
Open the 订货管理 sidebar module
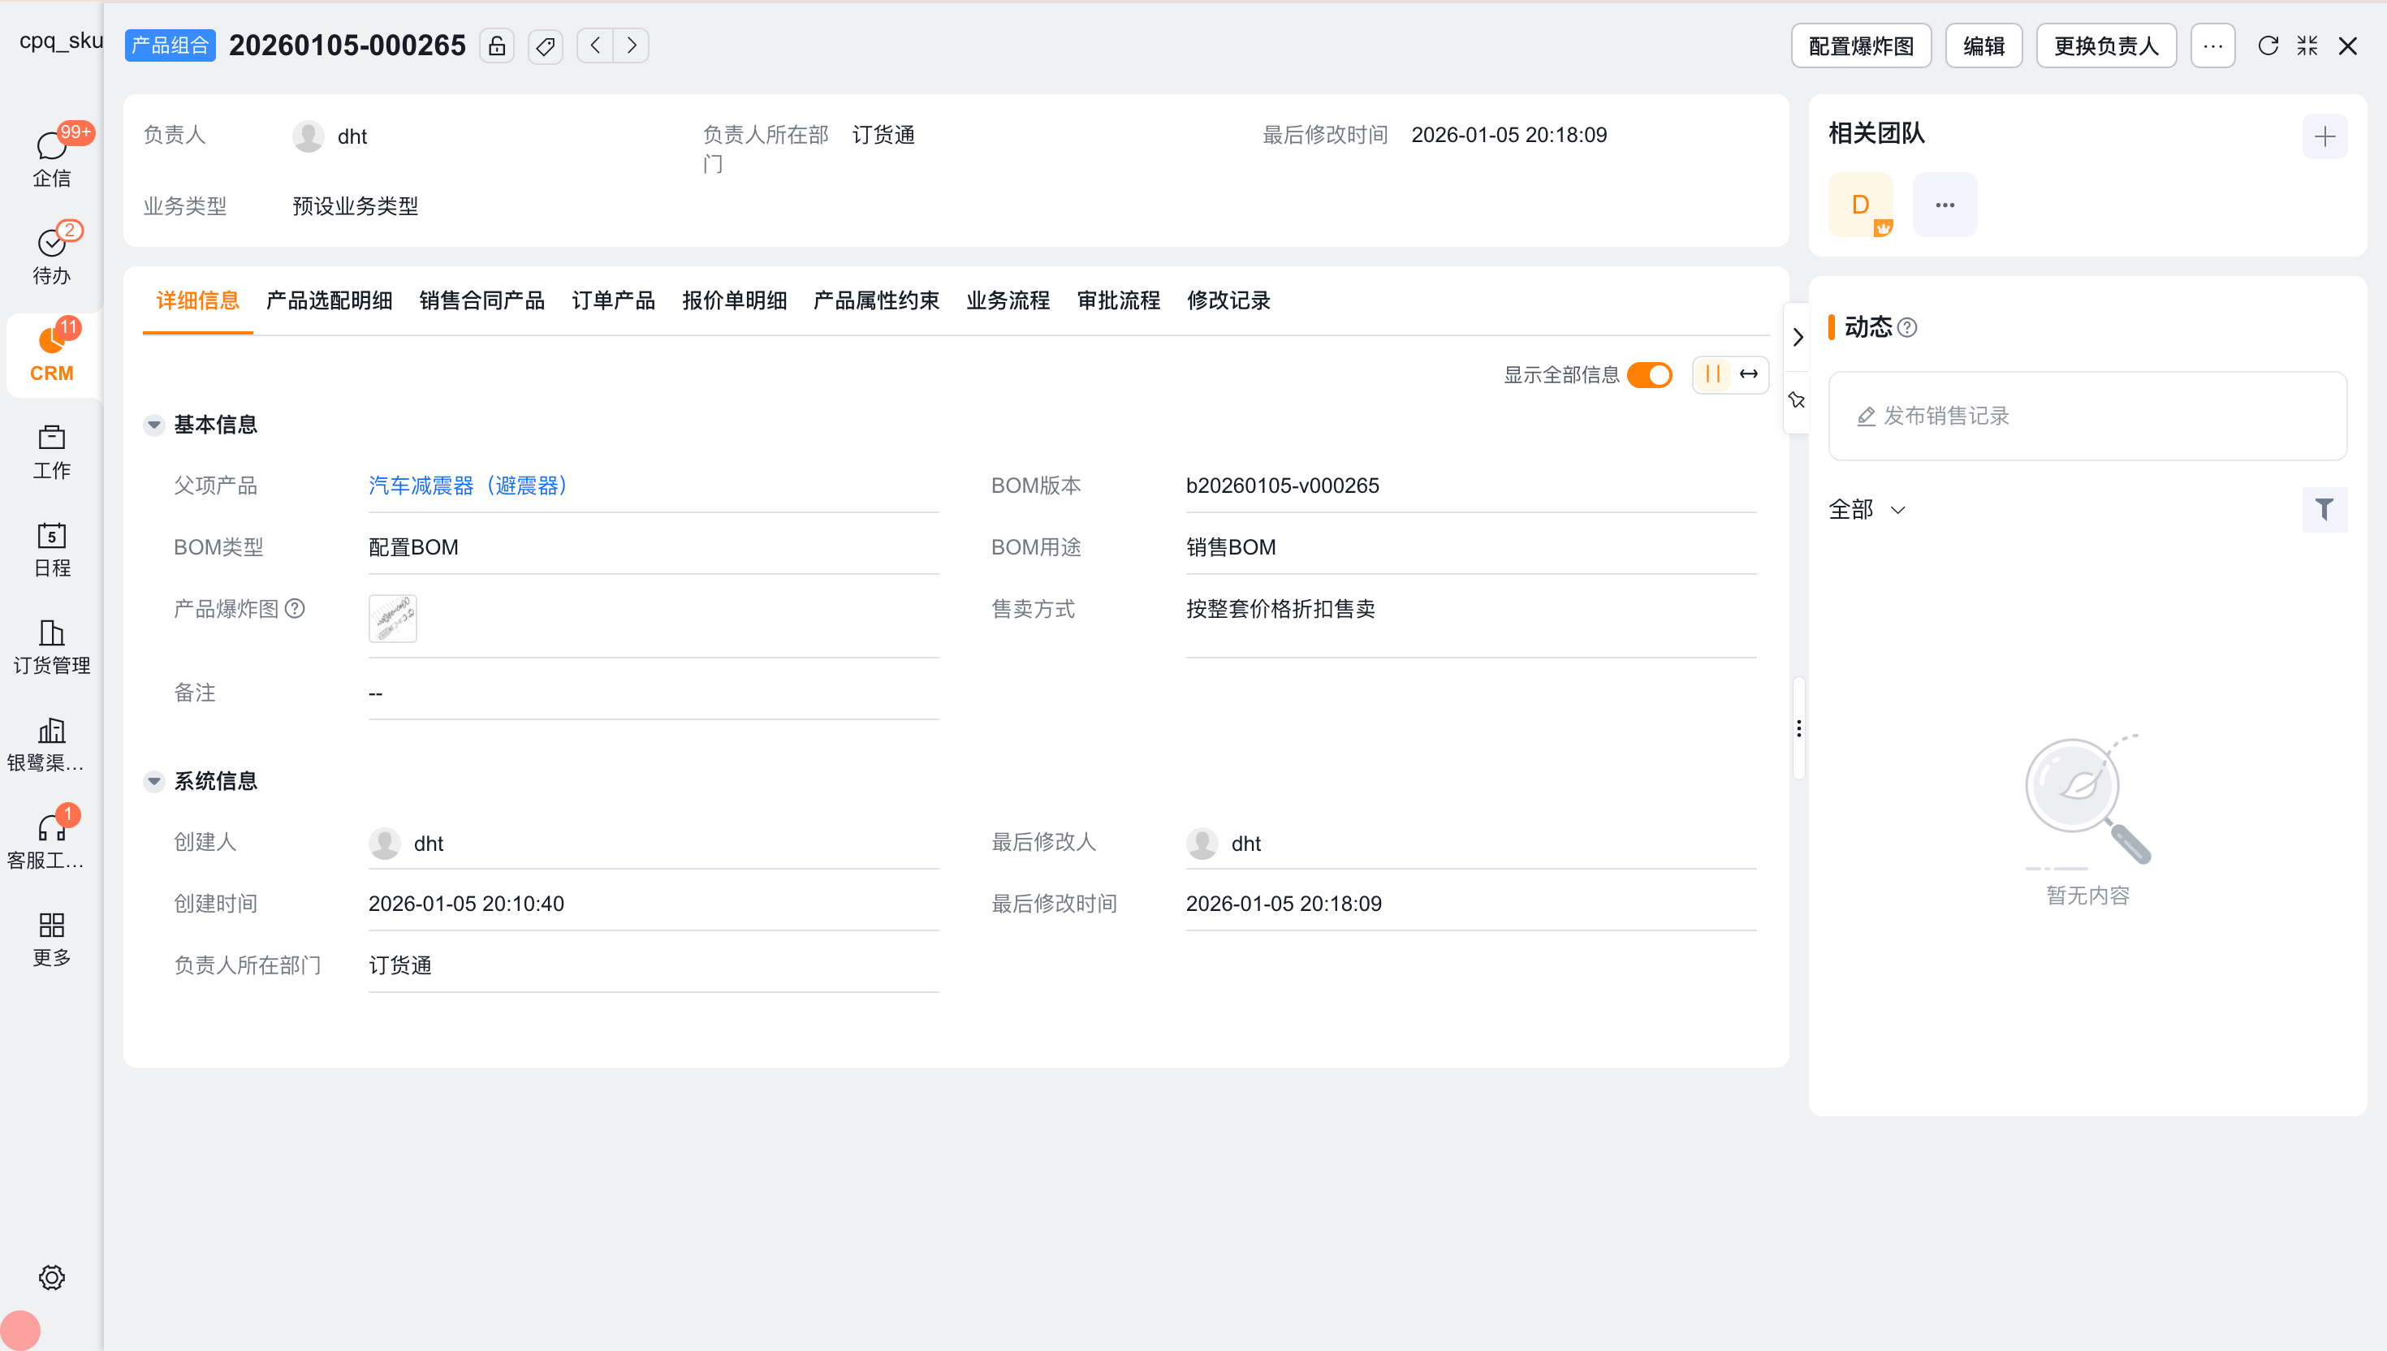51,647
